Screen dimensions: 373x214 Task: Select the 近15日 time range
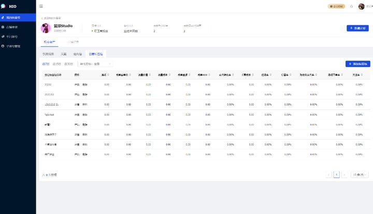pos(57,64)
